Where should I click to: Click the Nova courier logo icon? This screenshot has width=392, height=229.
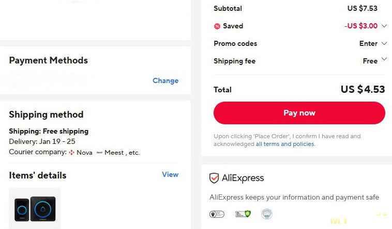coord(71,153)
